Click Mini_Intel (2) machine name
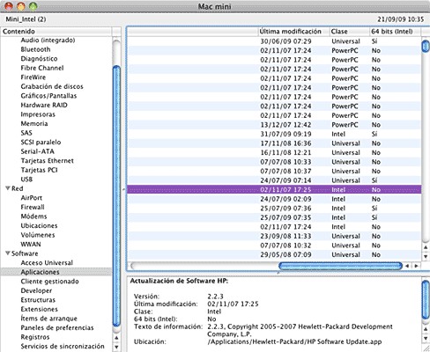This screenshot has height=352, width=430. [26, 19]
